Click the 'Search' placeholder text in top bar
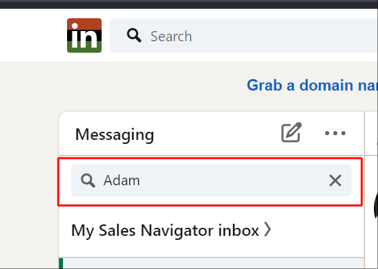 pyautogui.click(x=171, y=36)
